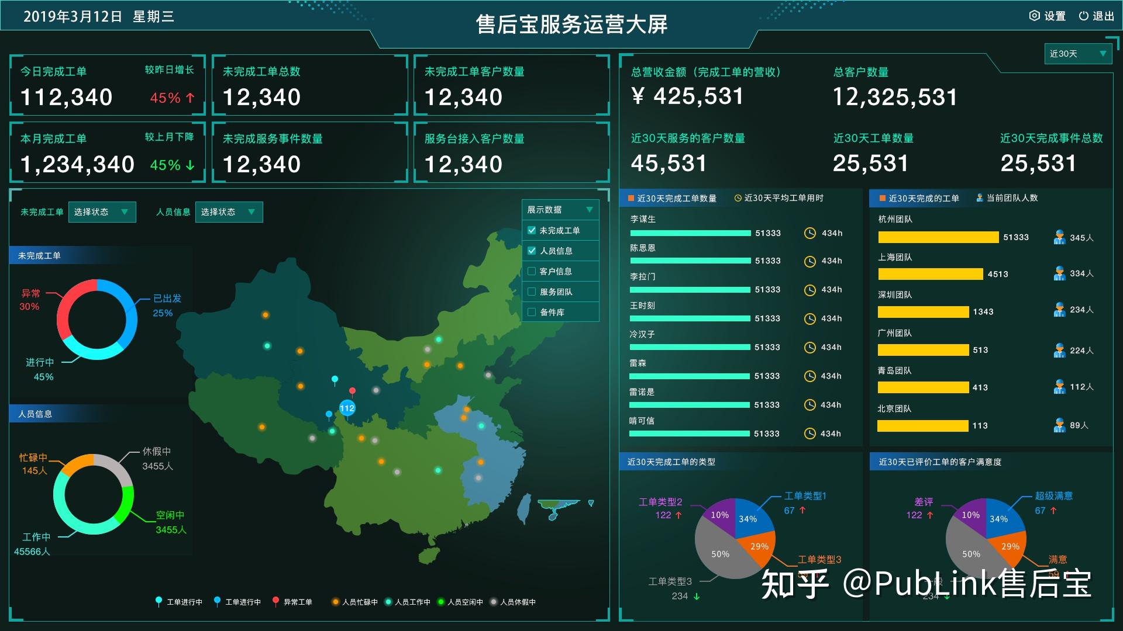Click person icon for 杭州团队
The height and width of the screenshot is (631, 1123).
[x=1059, y=237]
